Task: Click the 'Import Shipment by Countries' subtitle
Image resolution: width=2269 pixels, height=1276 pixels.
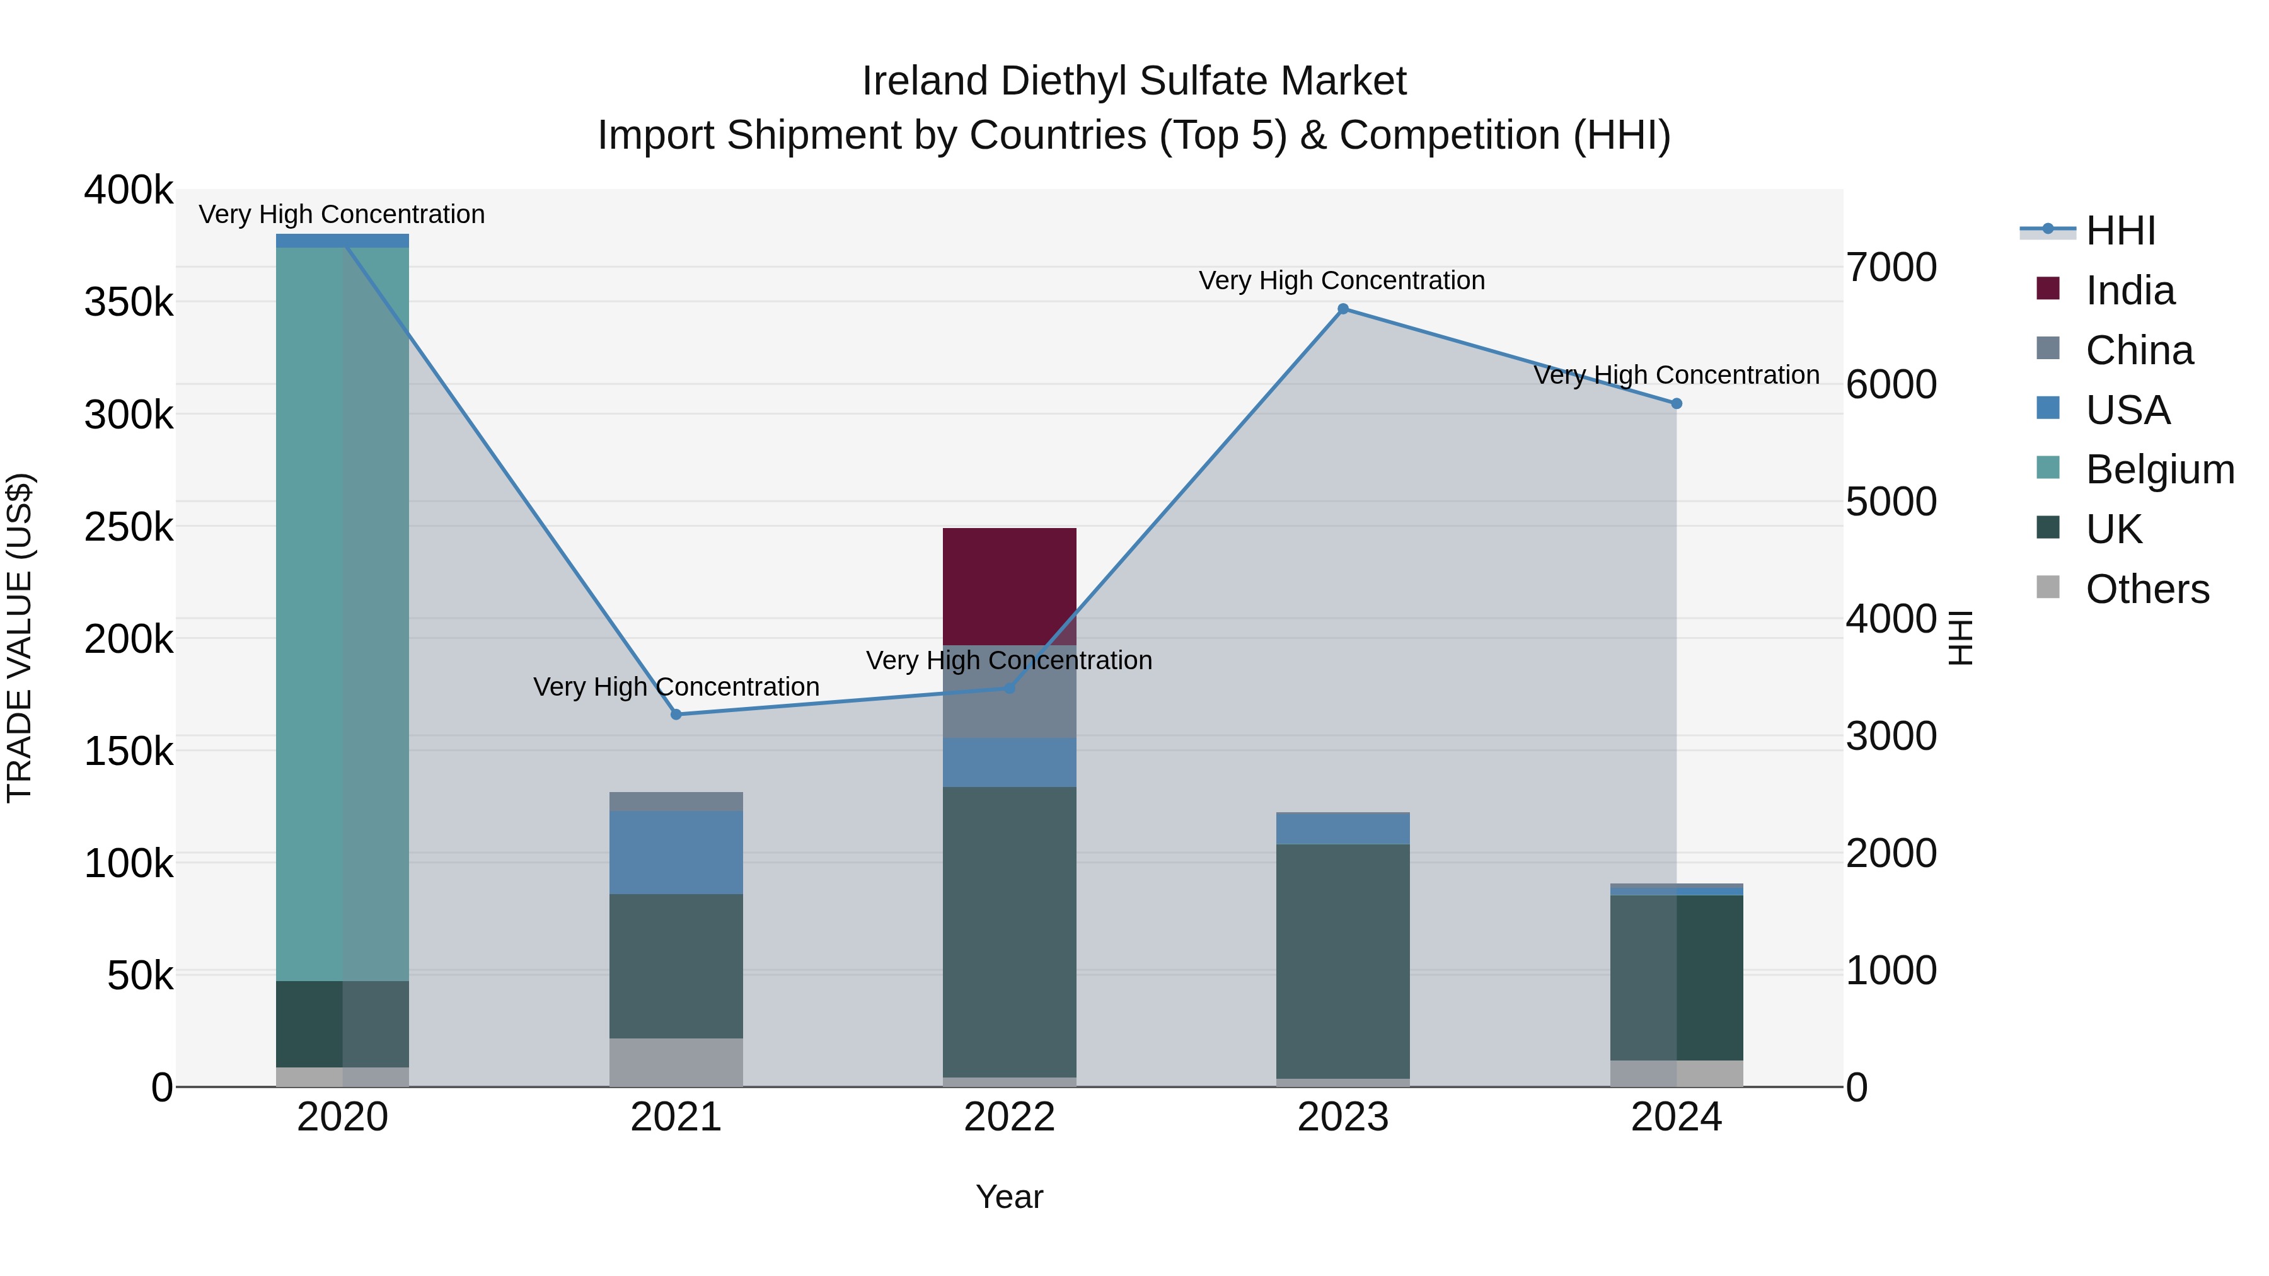Action: pos(1134,135)
